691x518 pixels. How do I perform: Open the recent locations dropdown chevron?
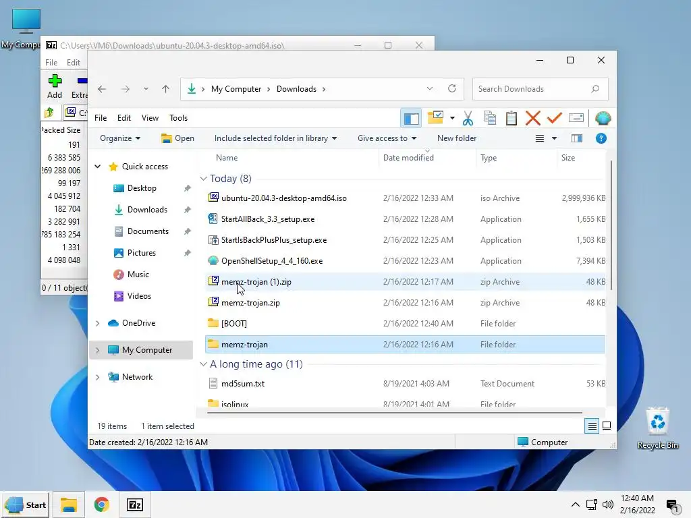[146, 89]
